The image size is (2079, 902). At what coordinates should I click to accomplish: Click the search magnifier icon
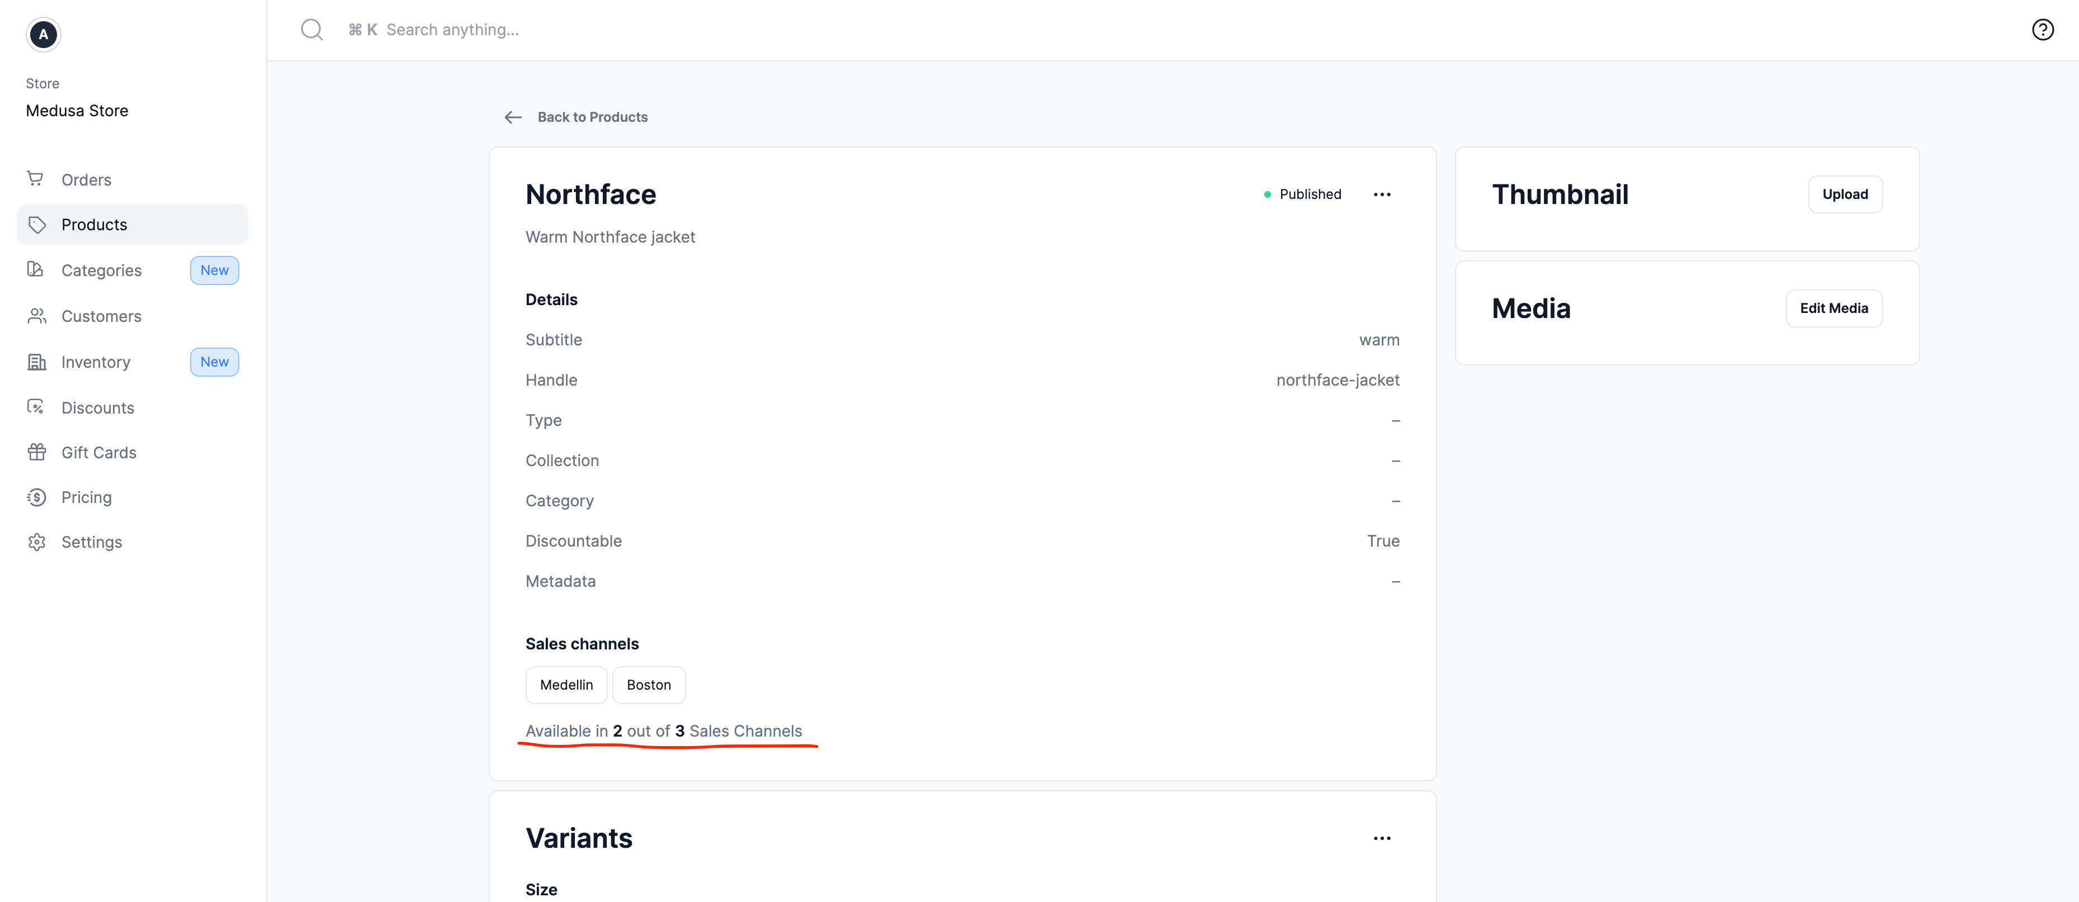pos(313,29)
